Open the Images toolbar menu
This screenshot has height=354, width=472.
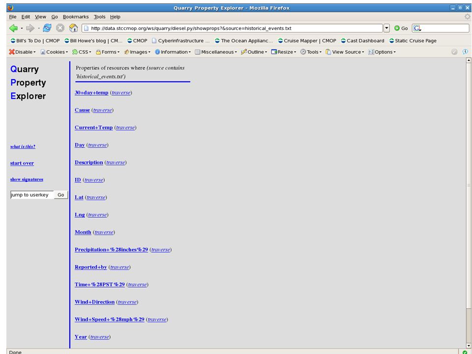tap(137, 52)
